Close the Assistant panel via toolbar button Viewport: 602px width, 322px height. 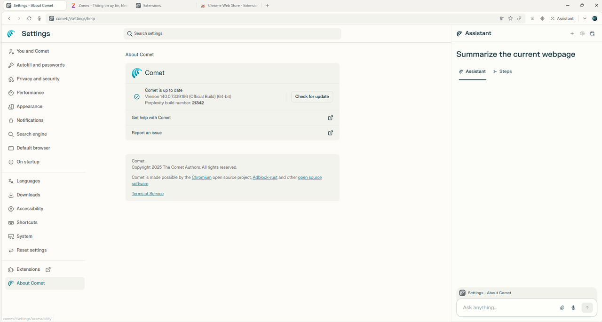pos(562,18)
